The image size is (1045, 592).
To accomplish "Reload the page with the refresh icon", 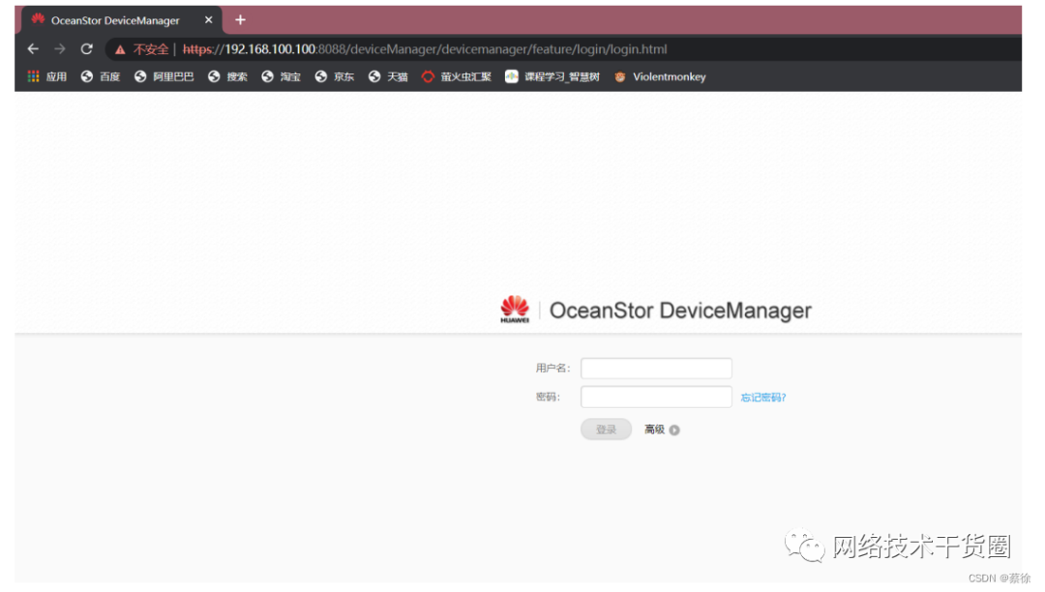I will 87,49.
